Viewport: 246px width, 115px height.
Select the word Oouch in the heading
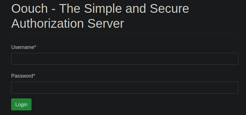(x=30, y=9)
